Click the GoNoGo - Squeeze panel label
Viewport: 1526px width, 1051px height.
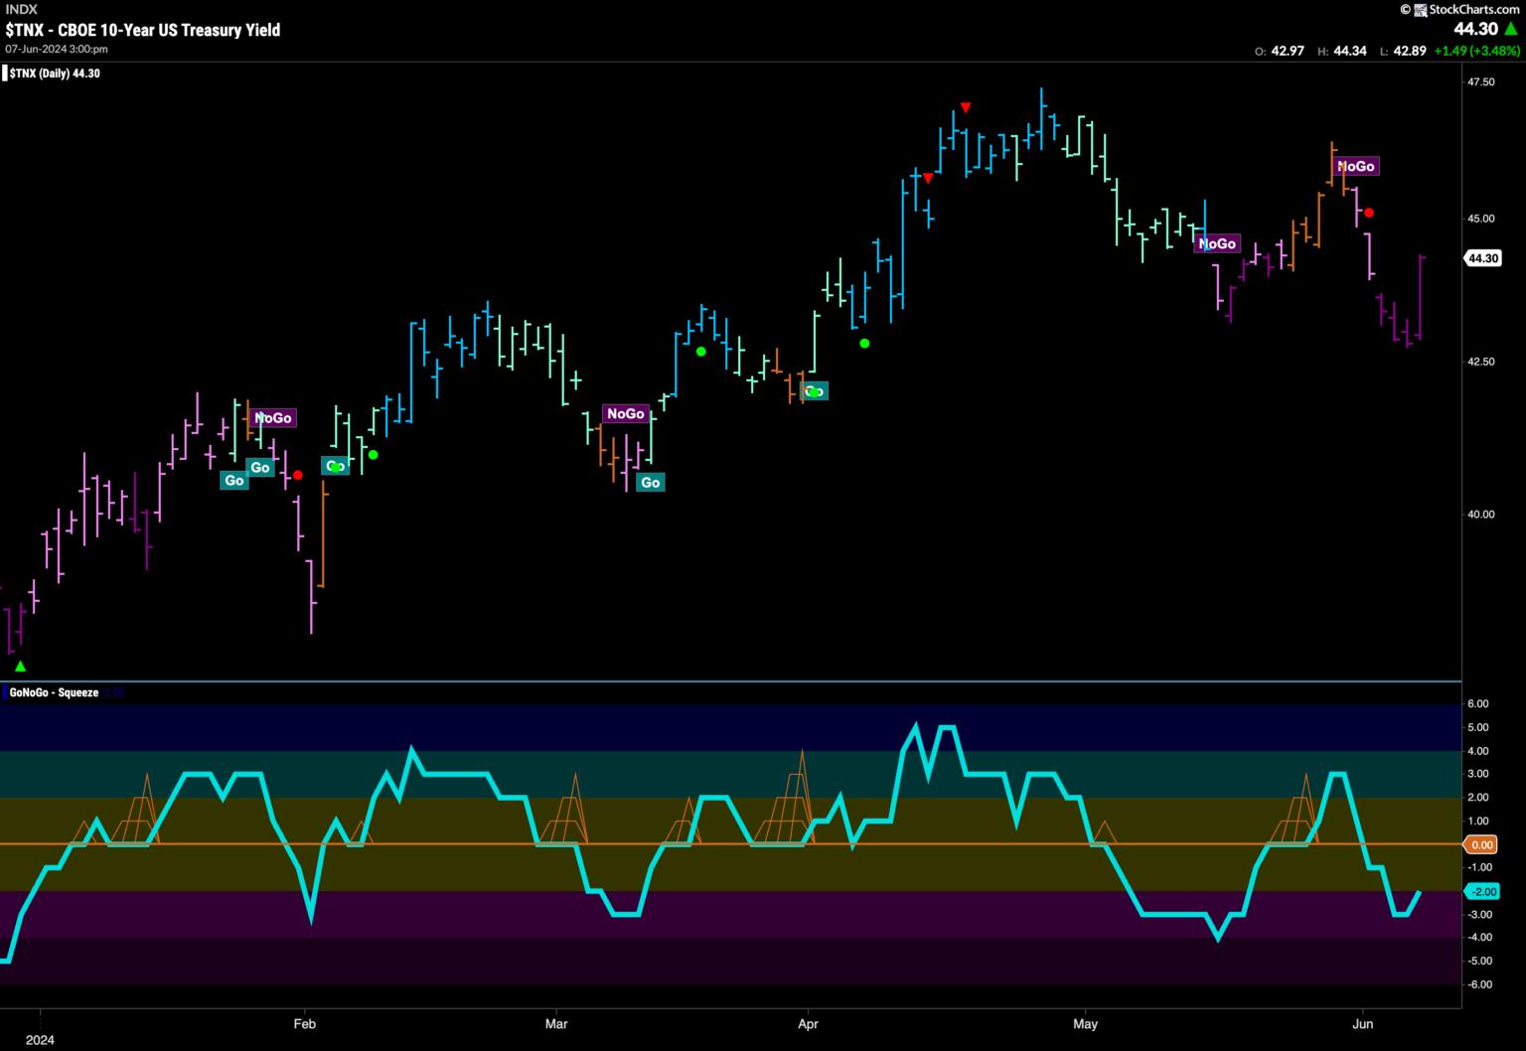click(54, 692)
